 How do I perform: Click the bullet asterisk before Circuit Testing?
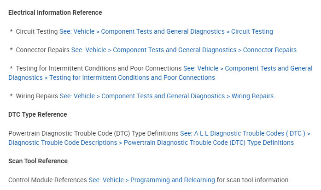11,31
